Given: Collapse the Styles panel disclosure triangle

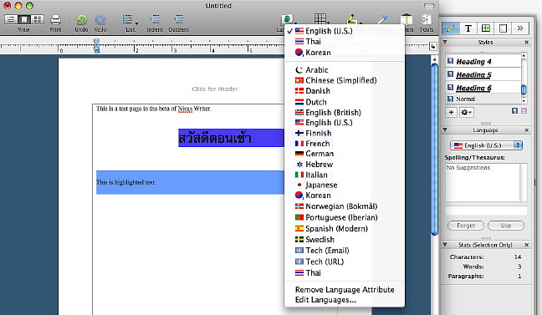Looking at the screenshot, I should click(x=445, y=42).
